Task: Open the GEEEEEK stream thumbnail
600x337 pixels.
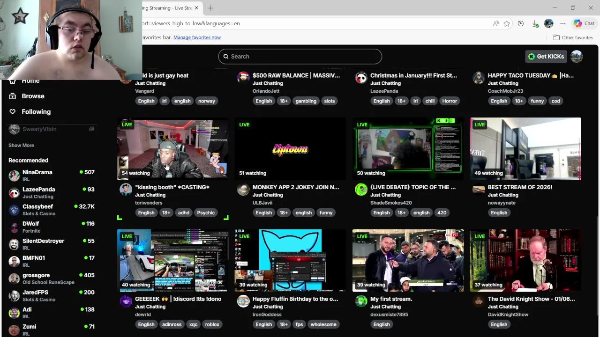Action: [172, 261]
